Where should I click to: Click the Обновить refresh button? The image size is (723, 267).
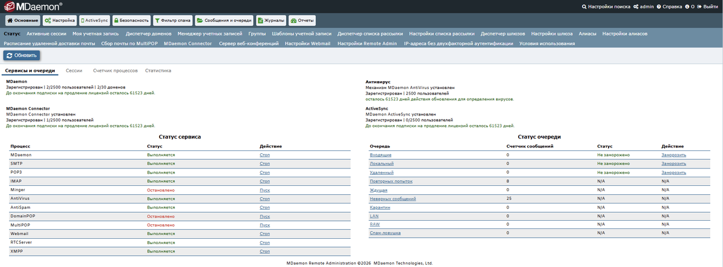pos(22,55)
